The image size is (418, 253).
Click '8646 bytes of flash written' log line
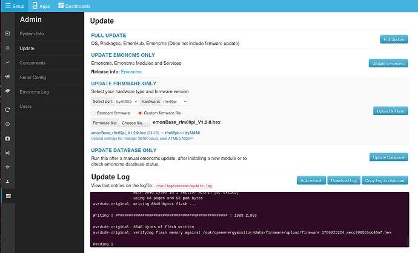coord(144,227)
